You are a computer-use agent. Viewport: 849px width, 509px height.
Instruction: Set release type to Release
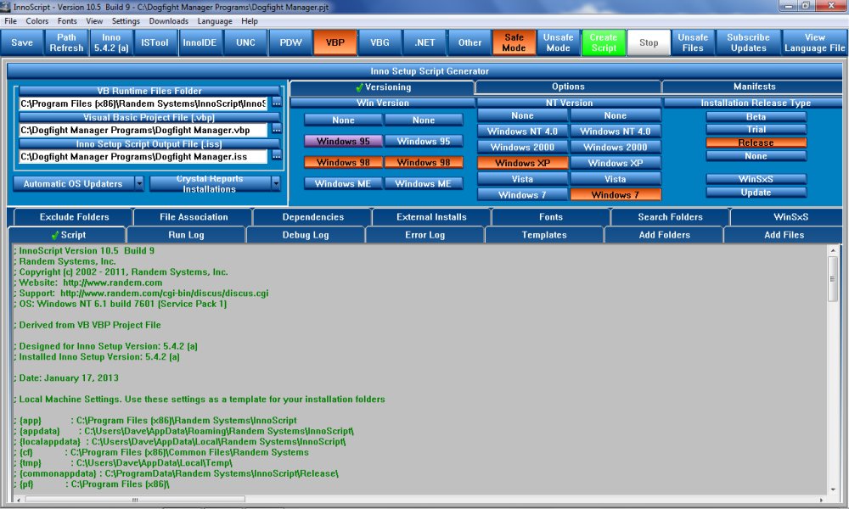coord(756,143)
